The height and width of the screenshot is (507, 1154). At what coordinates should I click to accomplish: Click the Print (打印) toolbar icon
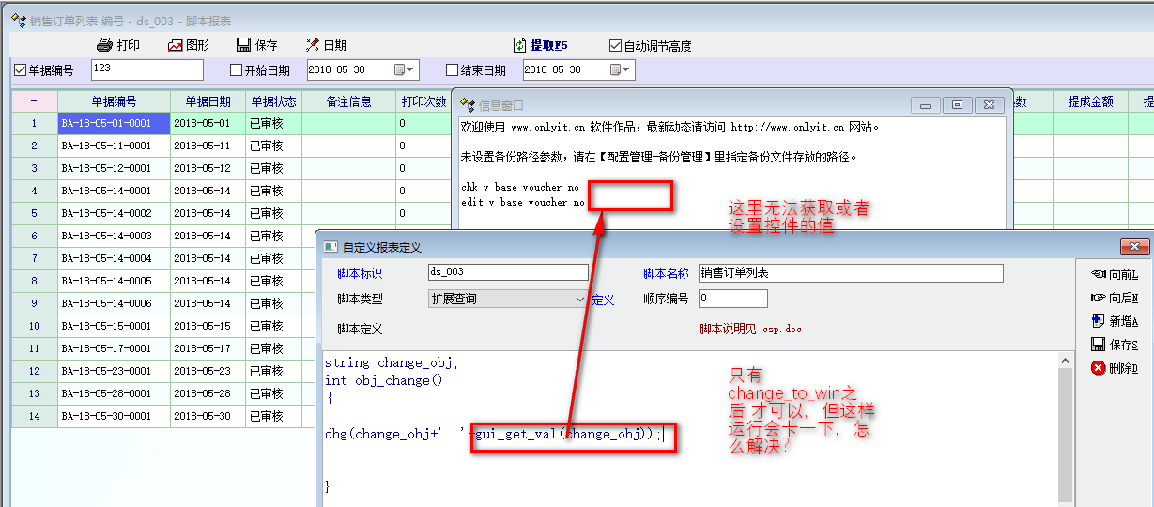pyautogui.click(x=105, y=45)
